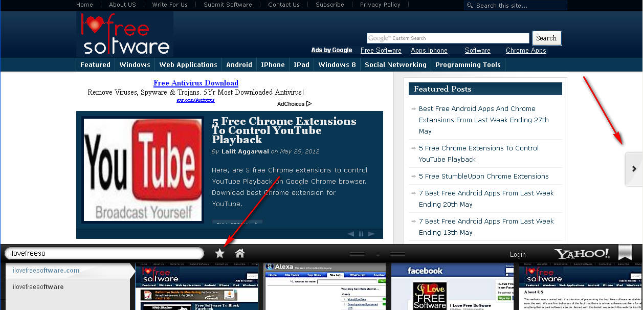Select the IPad category tab
This screenshot has height=310, width=643.
pyautogui.click(x=301, y=64)
